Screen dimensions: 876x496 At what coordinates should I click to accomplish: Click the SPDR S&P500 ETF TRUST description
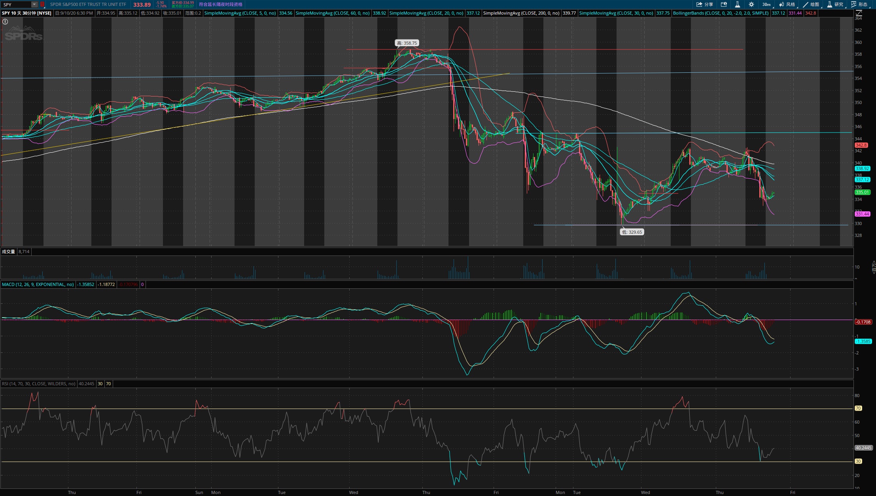(88, 4)
